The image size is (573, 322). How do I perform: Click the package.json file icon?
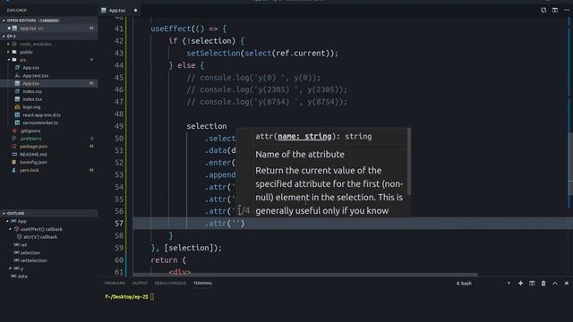(x=14, y=147)
